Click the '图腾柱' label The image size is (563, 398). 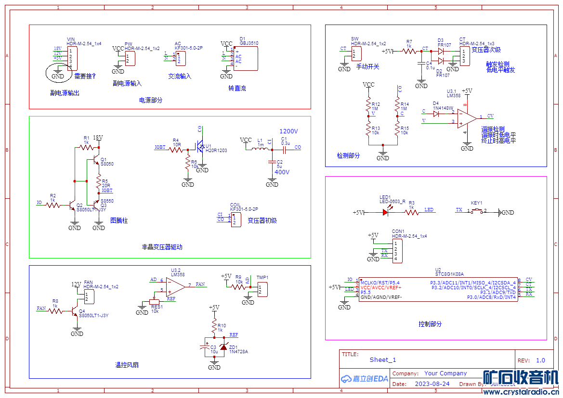click(119, 220)
